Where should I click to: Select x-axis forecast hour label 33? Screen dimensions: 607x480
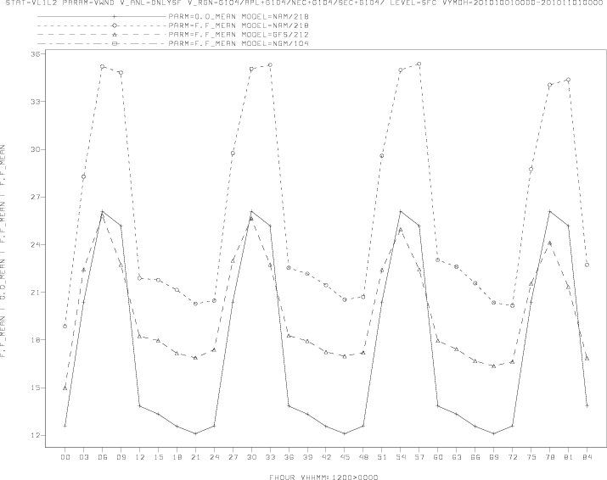click(x=270, y=457)
